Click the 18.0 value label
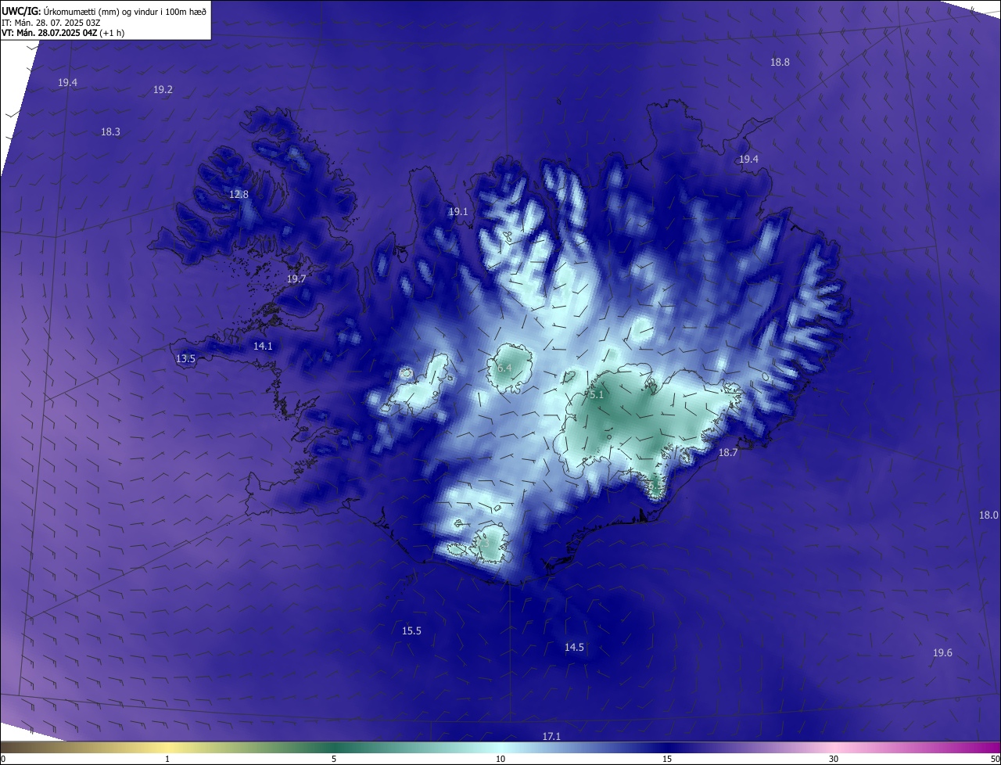This screenshot has width=1001, height=765. (x=988, y=515)
